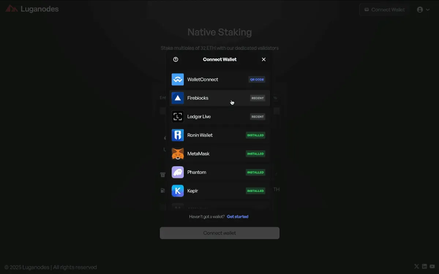Click the Keplr K logo icon
This screenshot has width=439, height=274.
[x=178, y=191]
